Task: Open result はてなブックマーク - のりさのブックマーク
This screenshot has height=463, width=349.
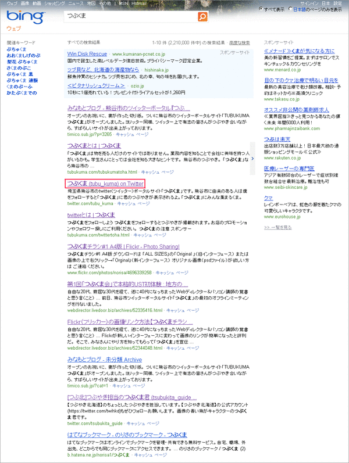Action: click(127, 435)
